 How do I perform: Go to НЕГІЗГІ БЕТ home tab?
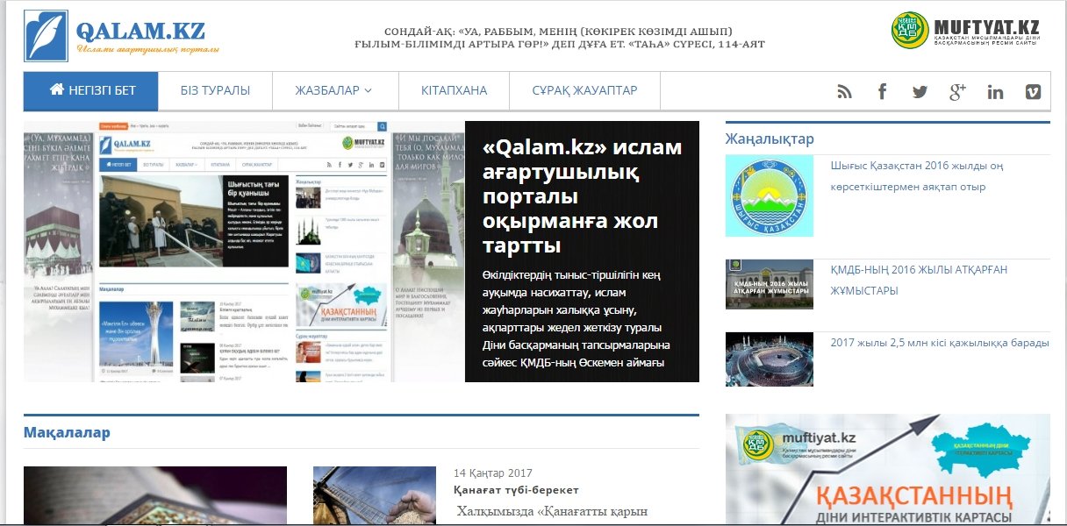tap(91, 90)
